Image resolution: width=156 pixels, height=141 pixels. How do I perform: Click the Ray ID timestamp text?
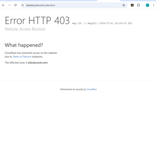click(102, 23)
